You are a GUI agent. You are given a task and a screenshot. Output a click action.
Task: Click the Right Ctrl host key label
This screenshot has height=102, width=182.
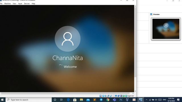coord(131,96)
